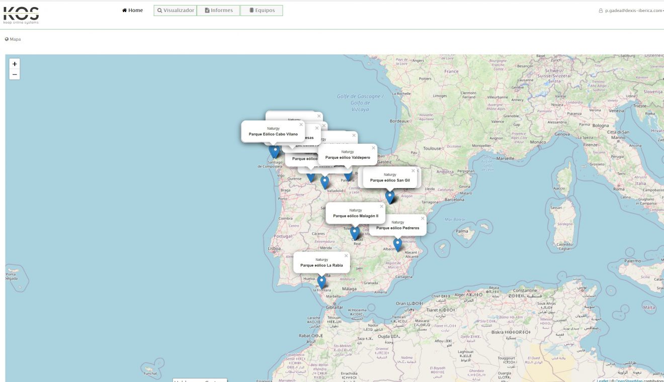The image size is (664, 382).
Task: Select the Malagón II wind farm map pin
Action: [355, 233]
